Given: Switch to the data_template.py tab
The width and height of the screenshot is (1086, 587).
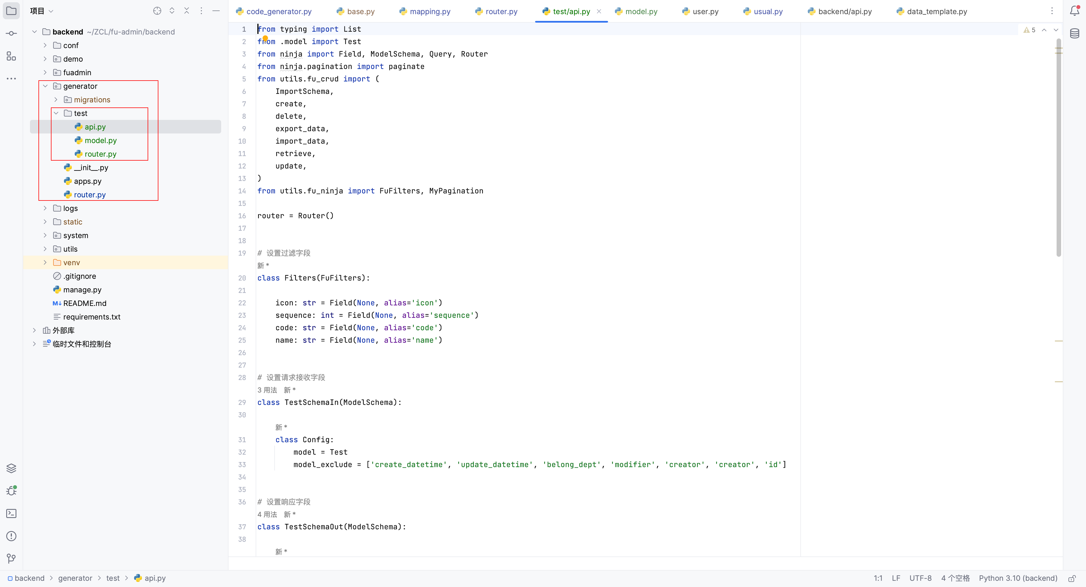Looking at the screenshot, I should (x=936, y=11).
